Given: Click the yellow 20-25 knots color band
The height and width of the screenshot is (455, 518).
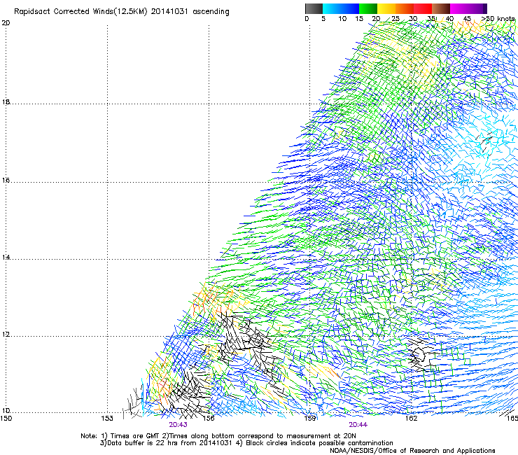Looking at the screenshot, I should [x=386, y=8].
